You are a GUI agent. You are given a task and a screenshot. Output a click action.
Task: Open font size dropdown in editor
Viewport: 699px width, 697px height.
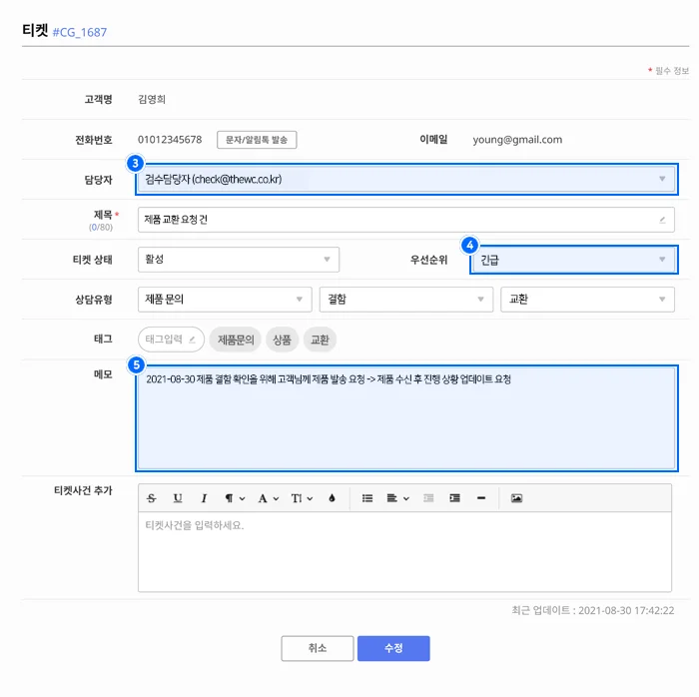pos(302,498)
